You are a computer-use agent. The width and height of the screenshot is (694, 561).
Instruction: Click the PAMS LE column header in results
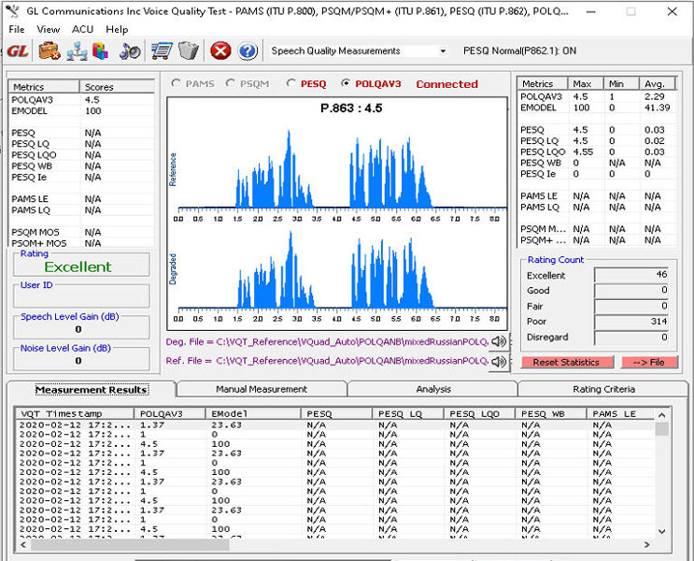coord(620,413)
